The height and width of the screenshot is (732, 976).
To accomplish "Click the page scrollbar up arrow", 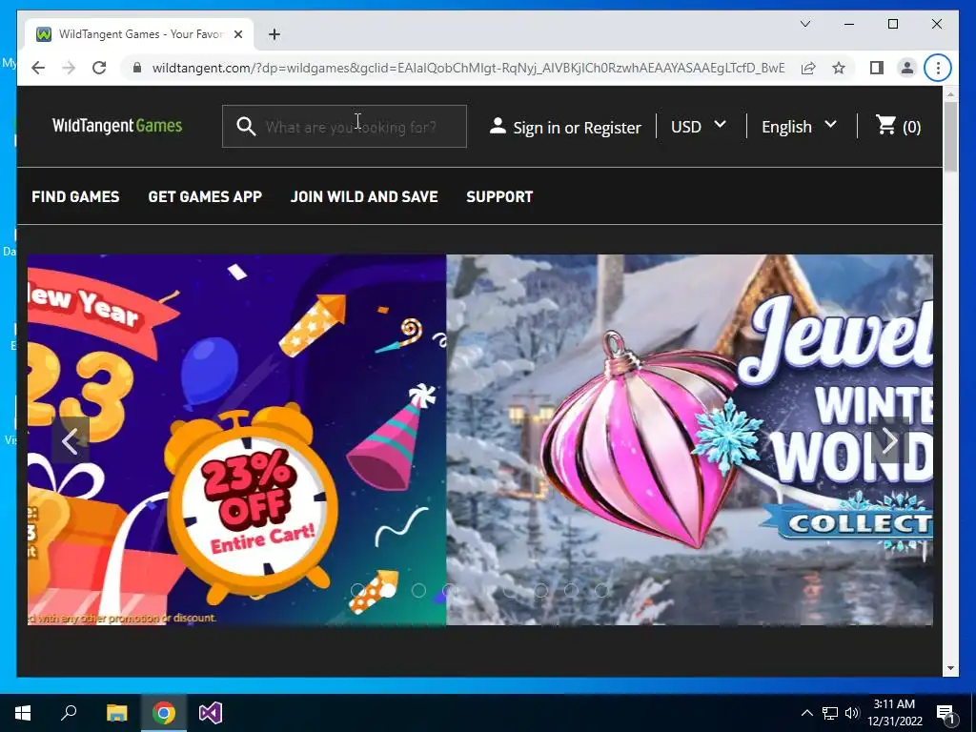I will [x=950, y=94].
